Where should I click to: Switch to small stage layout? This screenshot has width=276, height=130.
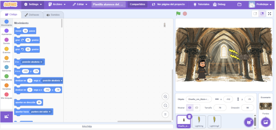255,14
